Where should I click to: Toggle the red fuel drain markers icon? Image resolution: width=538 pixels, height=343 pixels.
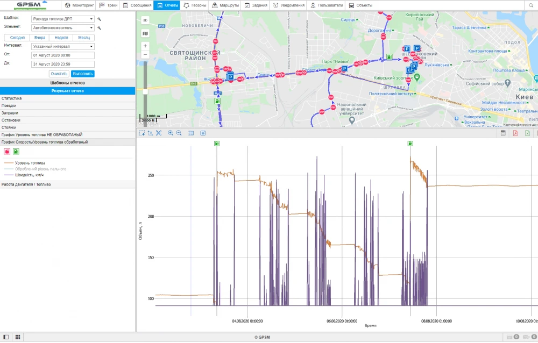7,152
